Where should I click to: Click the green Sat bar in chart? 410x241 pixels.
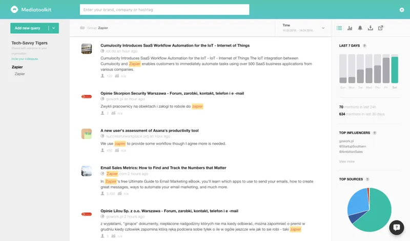[395, 70]
